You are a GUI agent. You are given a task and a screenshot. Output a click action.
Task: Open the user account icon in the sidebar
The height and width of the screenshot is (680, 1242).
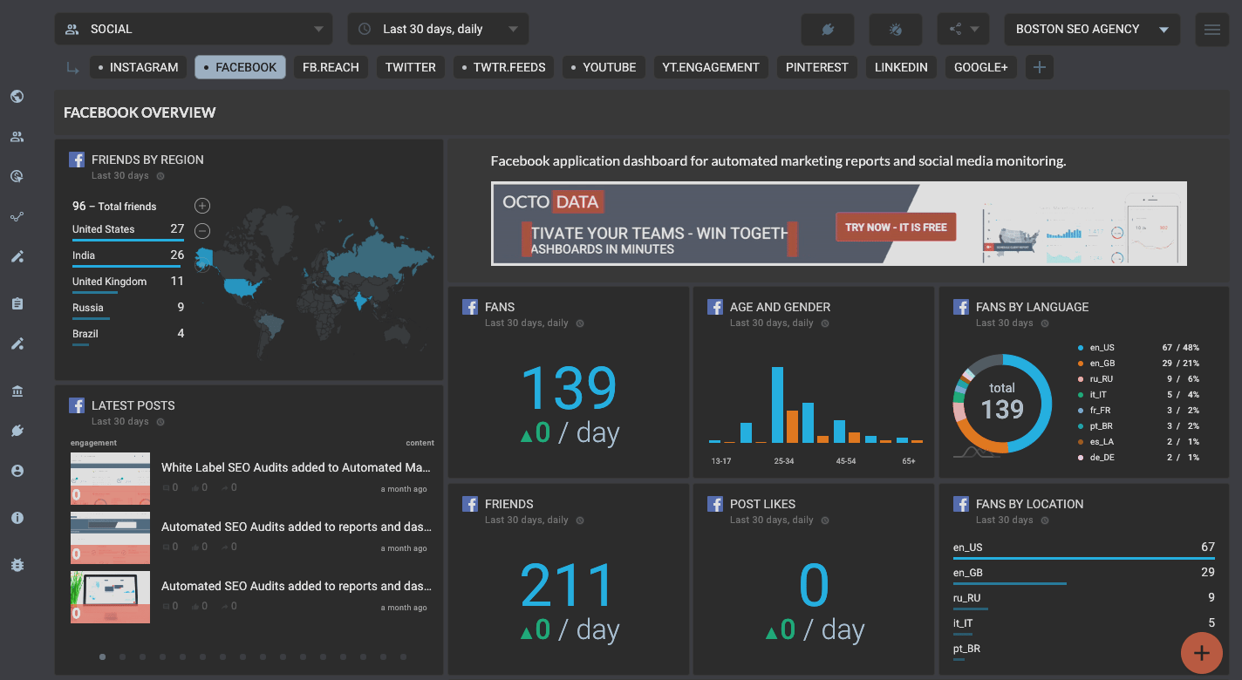click(17, 471)
